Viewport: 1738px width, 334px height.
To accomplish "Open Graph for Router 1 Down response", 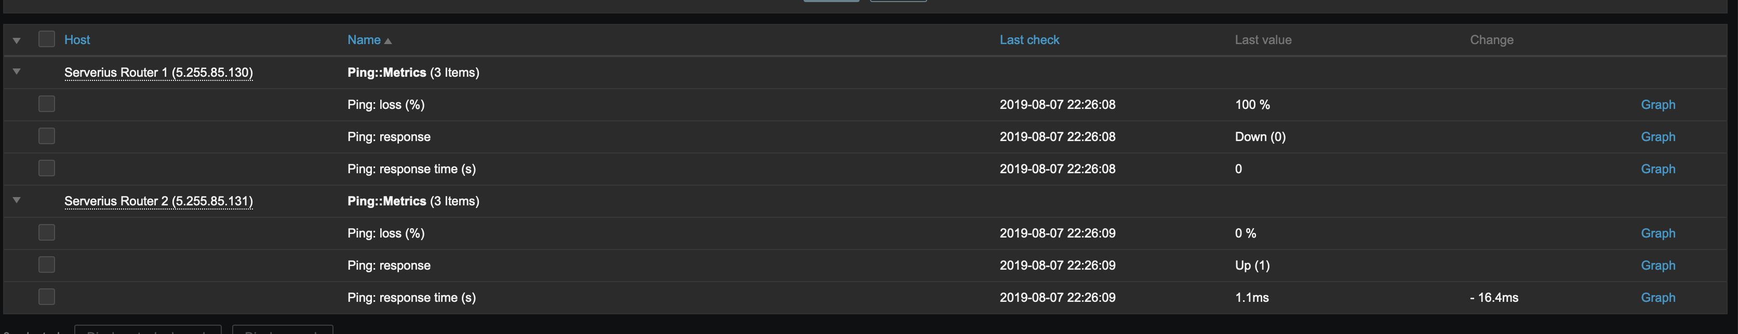I will click(x=1657, y=137).
